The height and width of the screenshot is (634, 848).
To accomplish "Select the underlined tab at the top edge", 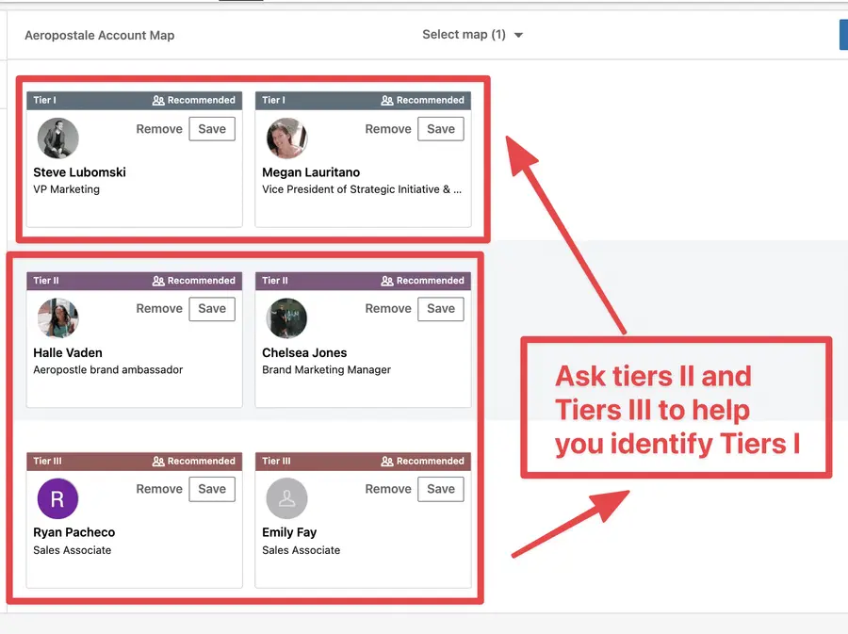I will [240, 2].
